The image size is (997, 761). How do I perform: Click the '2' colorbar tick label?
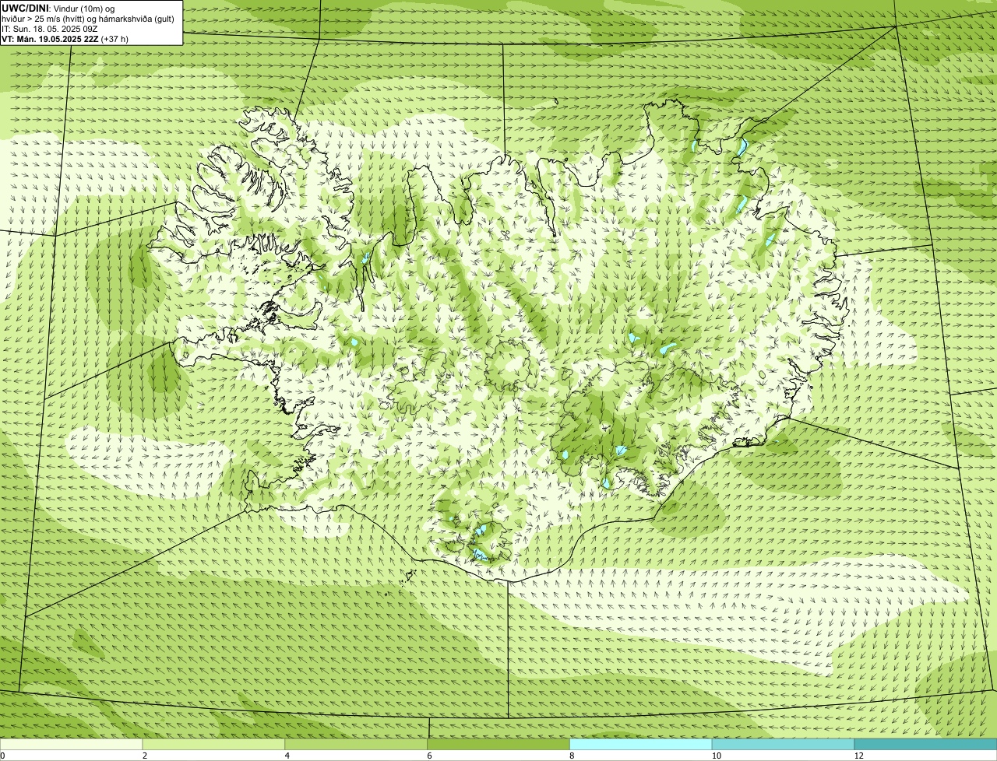[x=145, y=756]
